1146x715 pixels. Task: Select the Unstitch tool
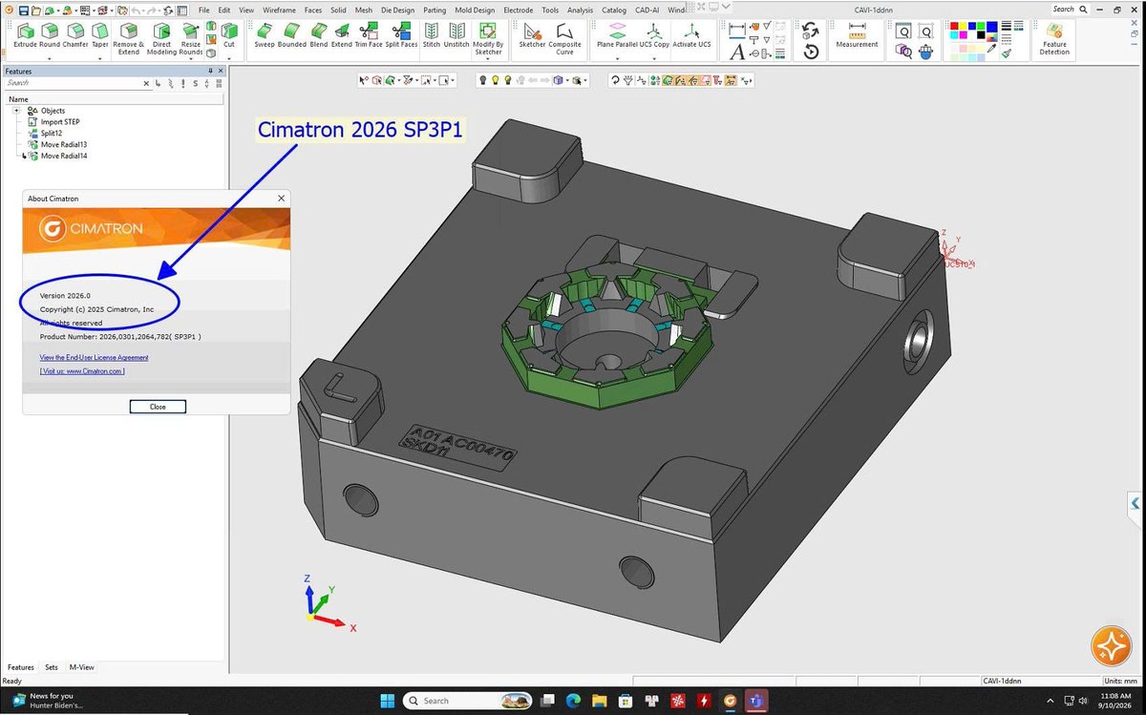[456, 36]
